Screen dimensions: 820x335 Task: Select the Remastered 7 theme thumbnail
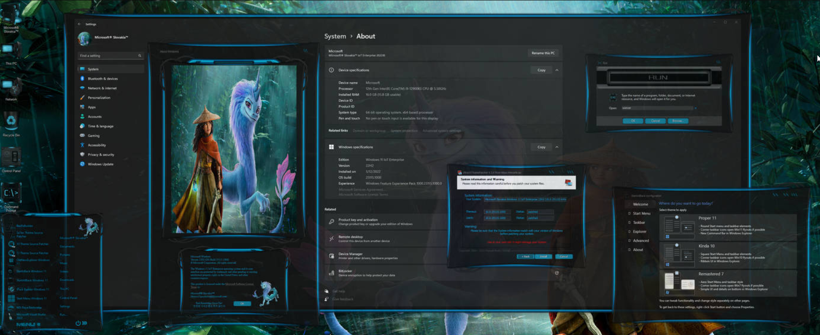click(679, 283)
